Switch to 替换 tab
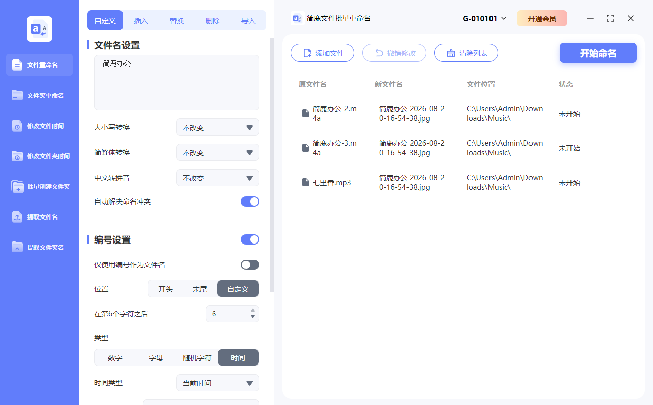 coord(177,21)
